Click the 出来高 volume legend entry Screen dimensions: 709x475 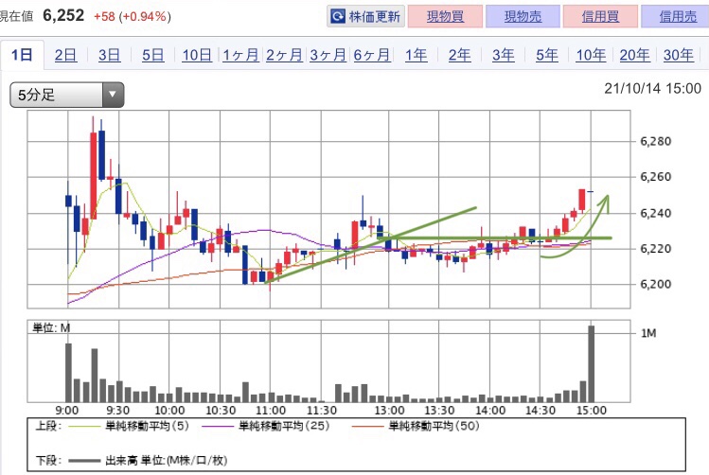[x=148, y=461]
